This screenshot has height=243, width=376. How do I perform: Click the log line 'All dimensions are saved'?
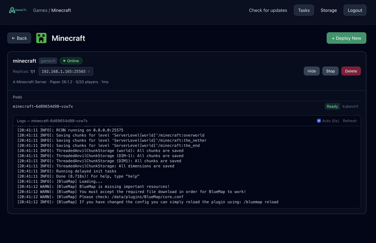click(x=96, y=166)
